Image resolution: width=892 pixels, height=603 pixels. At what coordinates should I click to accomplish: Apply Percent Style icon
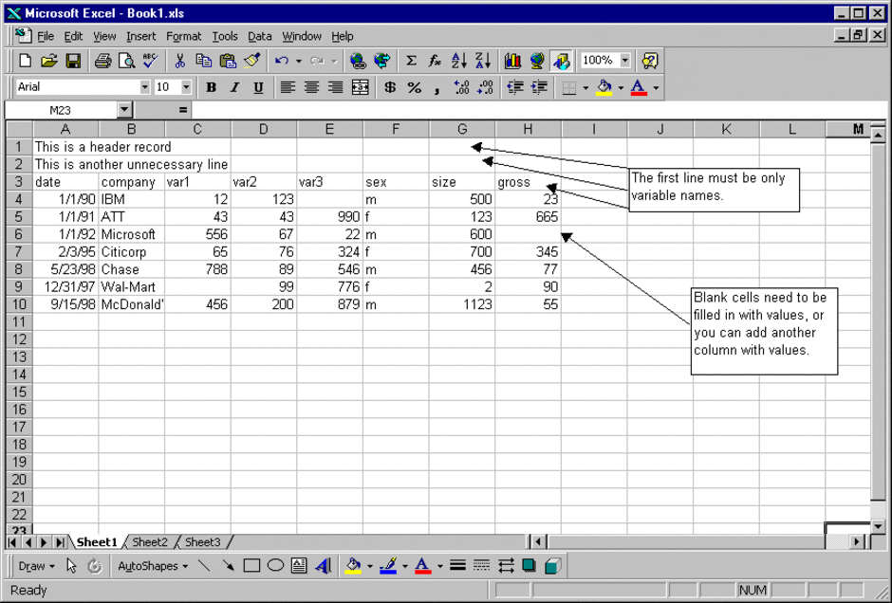(414, 87)
